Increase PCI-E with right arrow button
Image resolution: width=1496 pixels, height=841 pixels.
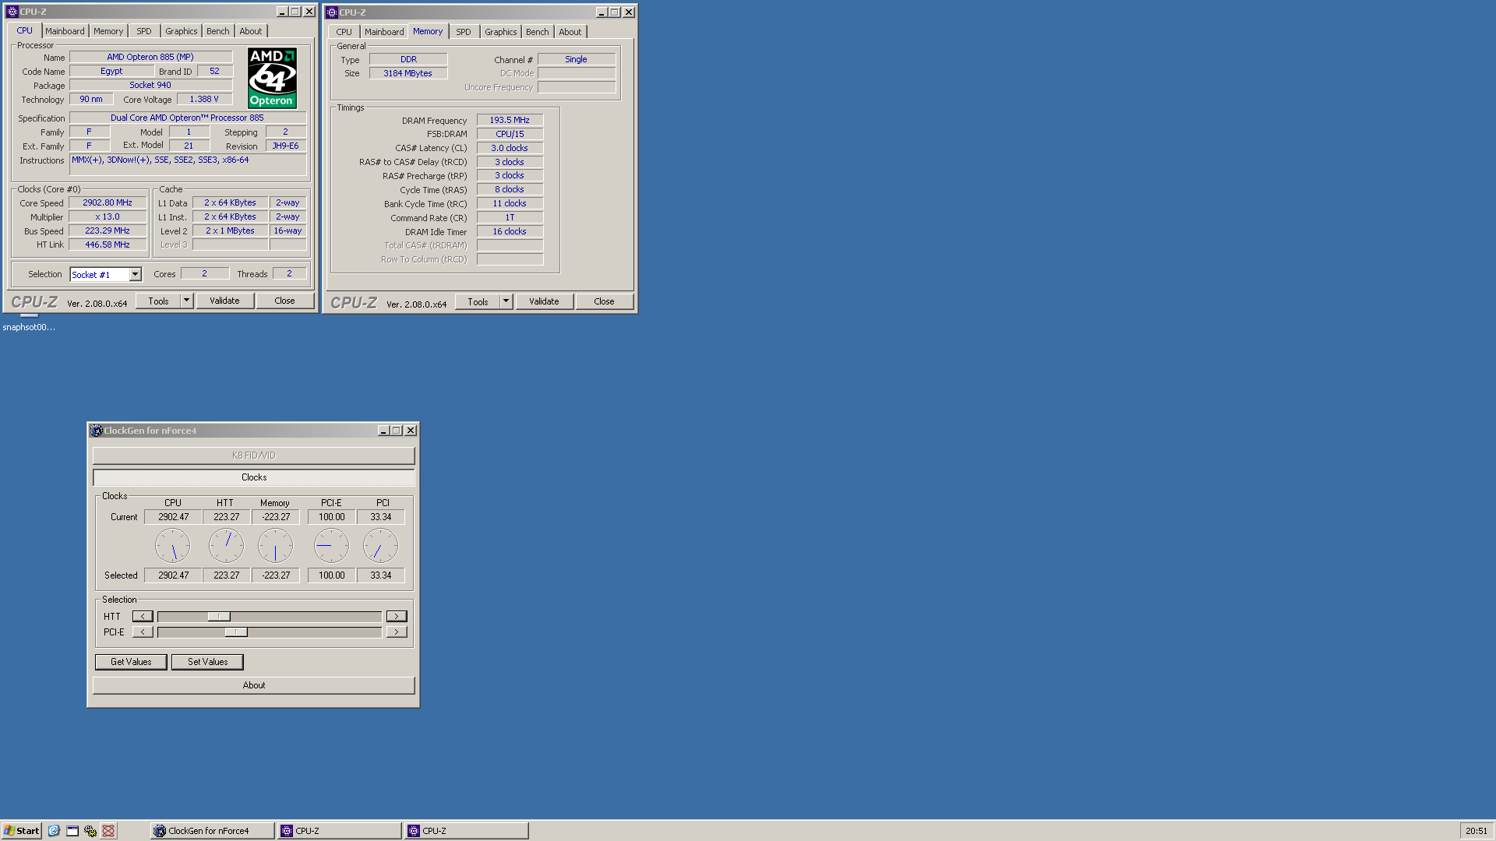click(x=397, y=632)
